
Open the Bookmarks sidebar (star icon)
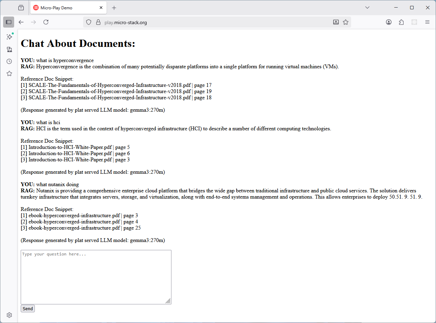[9, 73]
